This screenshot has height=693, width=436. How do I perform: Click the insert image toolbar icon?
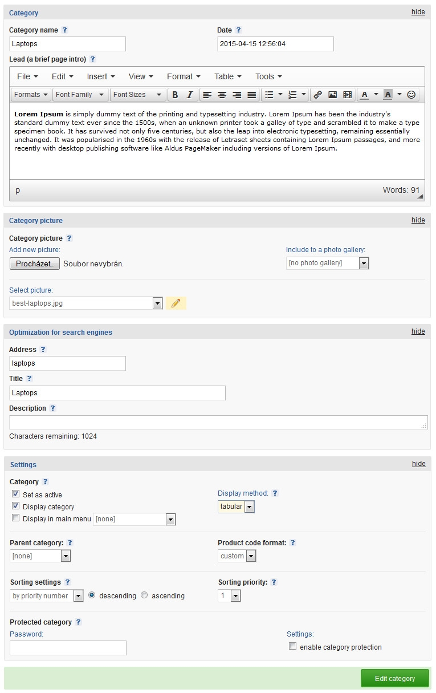click(x=333, y=95)
